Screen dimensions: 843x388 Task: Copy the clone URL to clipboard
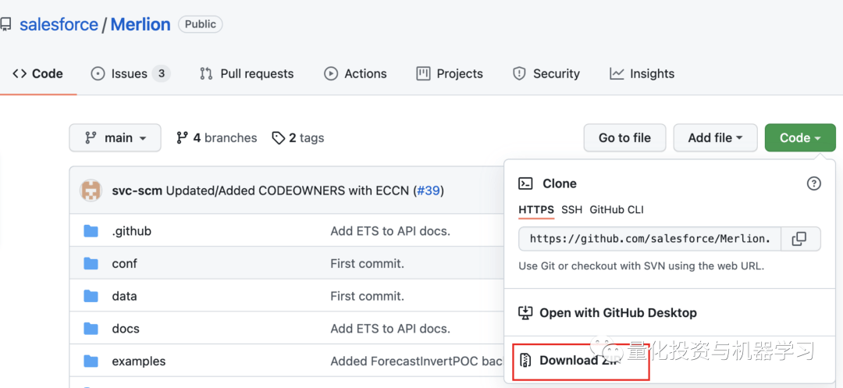coord(800,239)
